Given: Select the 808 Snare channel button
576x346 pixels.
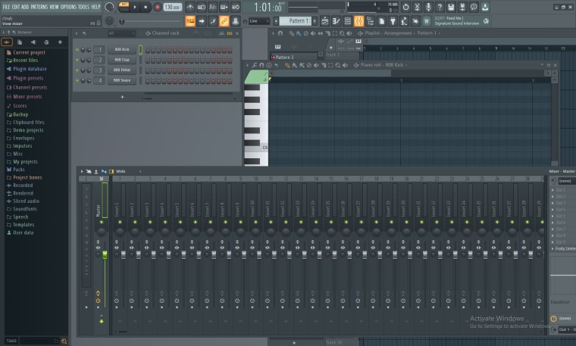Looking at the screenshot, I should tap(122, 80).
